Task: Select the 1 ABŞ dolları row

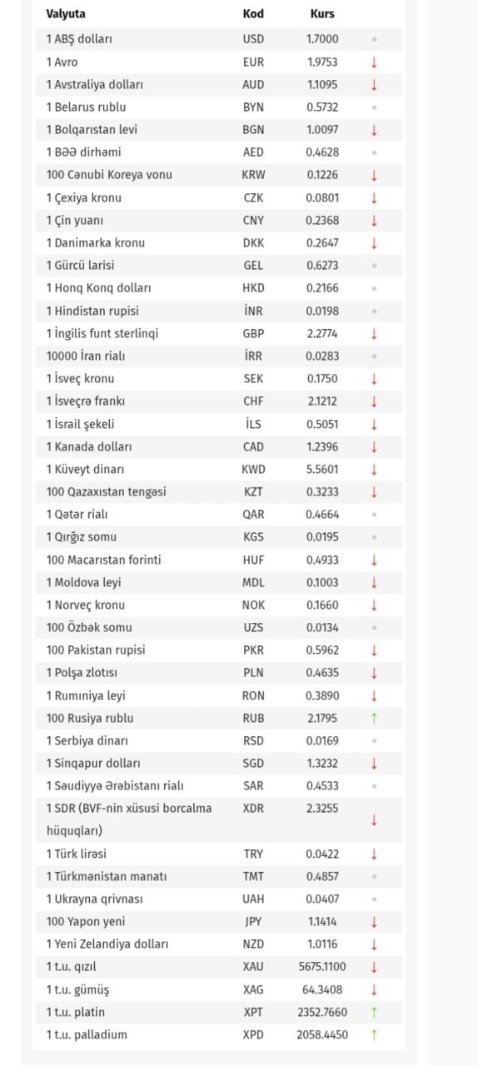Action: [219, 39]
